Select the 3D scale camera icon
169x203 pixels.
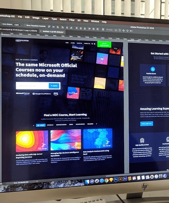131,31
